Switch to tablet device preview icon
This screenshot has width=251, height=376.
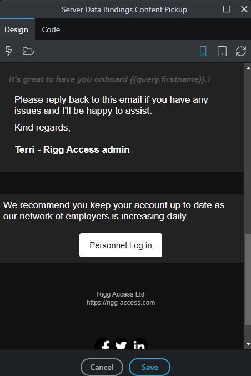click(222, 51)
